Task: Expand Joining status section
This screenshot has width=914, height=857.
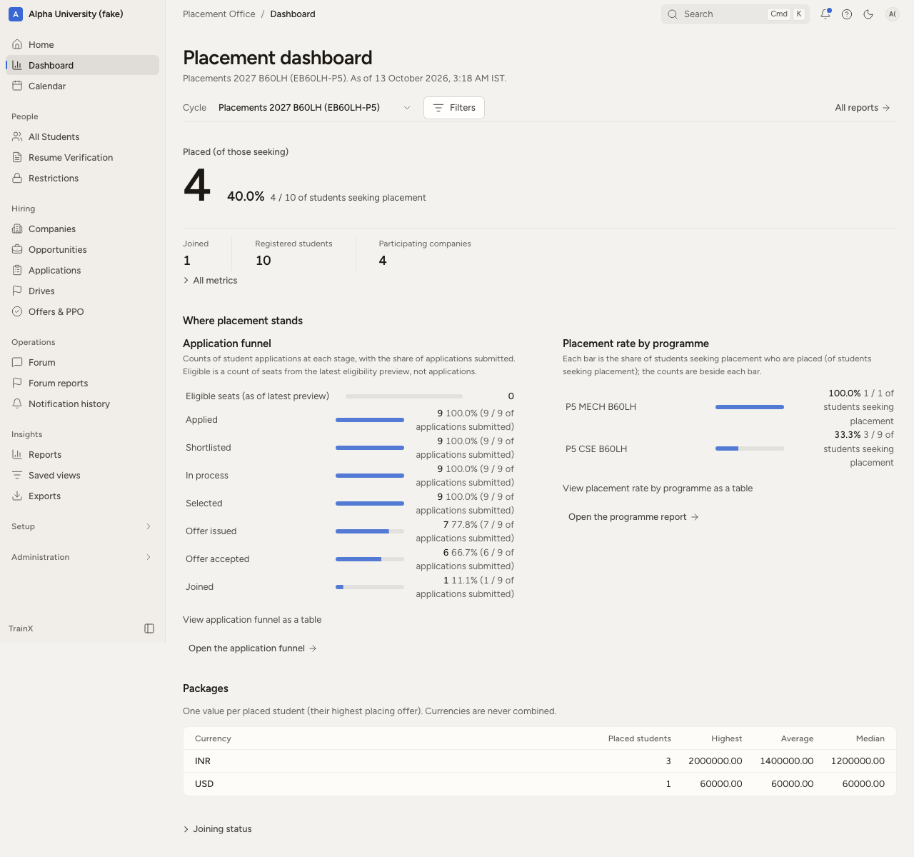Action: (x=217, y=829)
